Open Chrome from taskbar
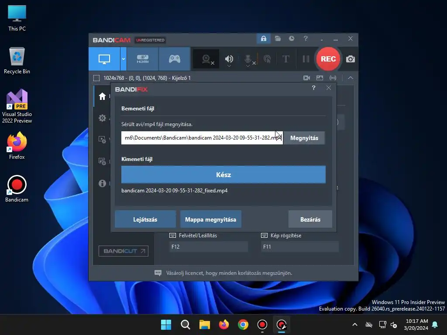The image size is (447, 335). pos(243,325)
